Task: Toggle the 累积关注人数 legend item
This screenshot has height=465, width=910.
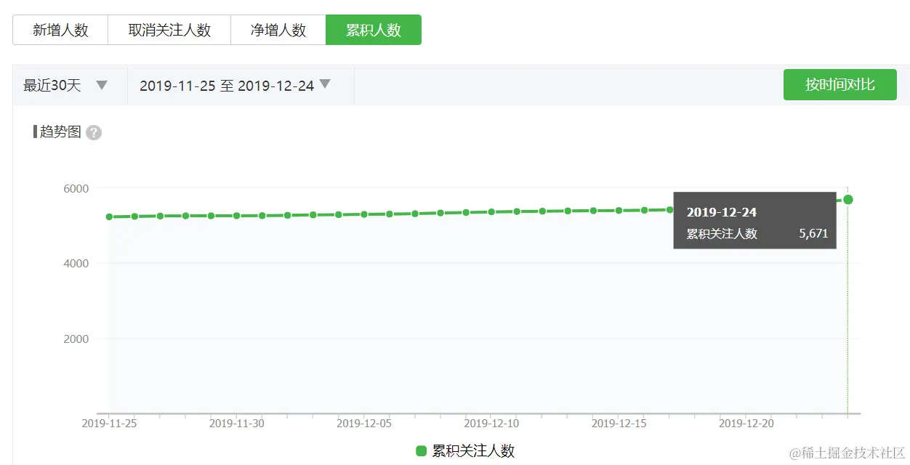Action: click(x=465, y=450)
